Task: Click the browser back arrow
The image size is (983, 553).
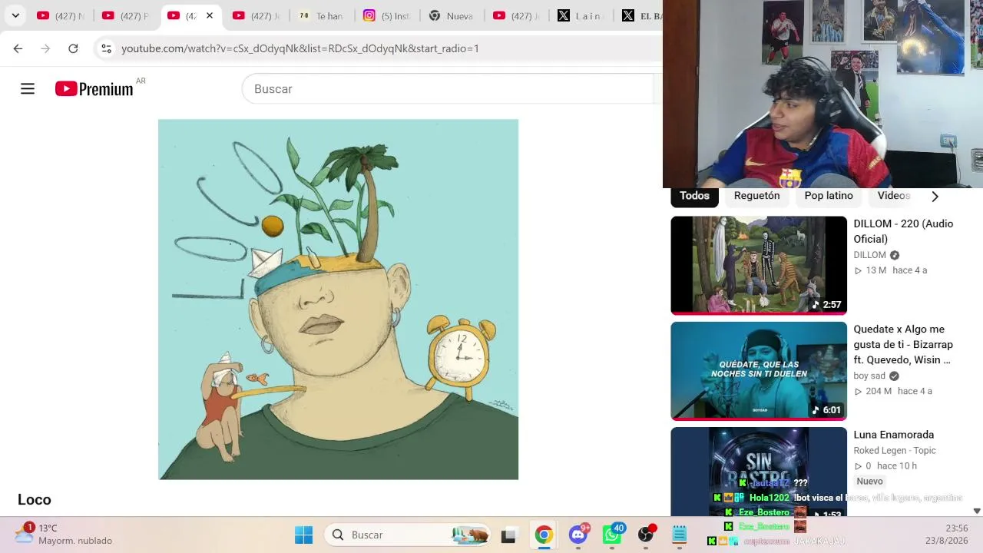Action: tap(18, 48)
